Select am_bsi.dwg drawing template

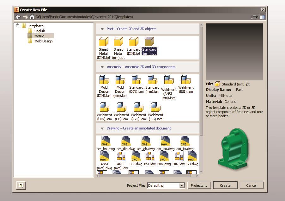coord(106,143)
